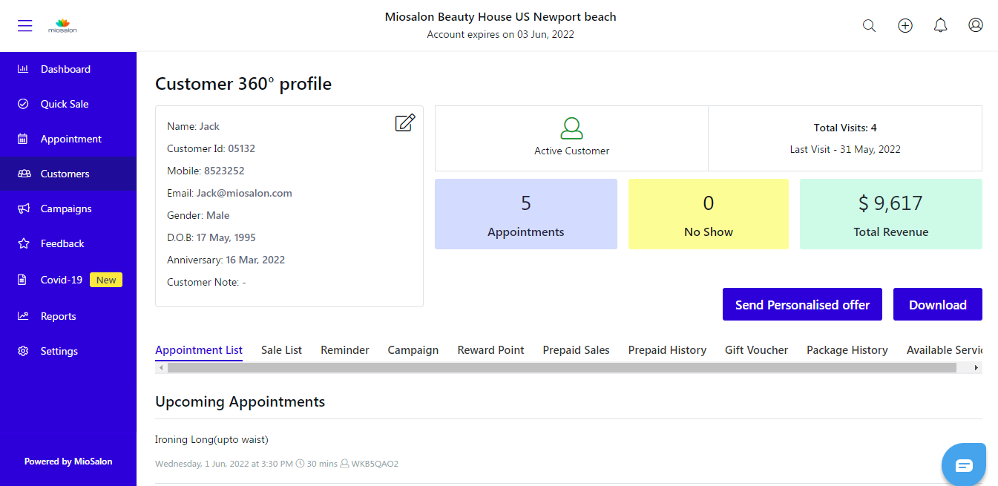998x486 pixels.
Task: Go to Quick Sale in sidebar
Action: coord(65,104)
